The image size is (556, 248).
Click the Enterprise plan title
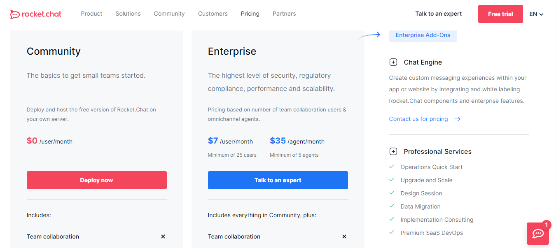point(232,51)
